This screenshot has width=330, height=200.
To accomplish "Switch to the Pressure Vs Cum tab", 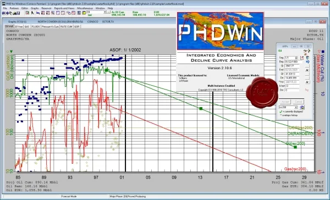I will click(x=50, y=27).
